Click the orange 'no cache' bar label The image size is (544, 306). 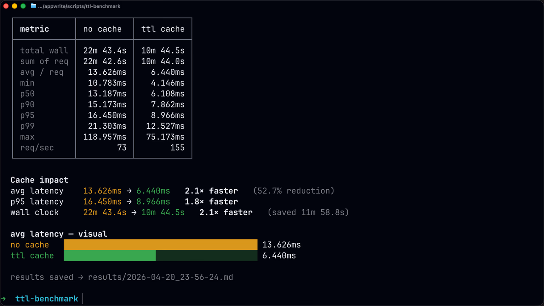(x=30, y=245)
